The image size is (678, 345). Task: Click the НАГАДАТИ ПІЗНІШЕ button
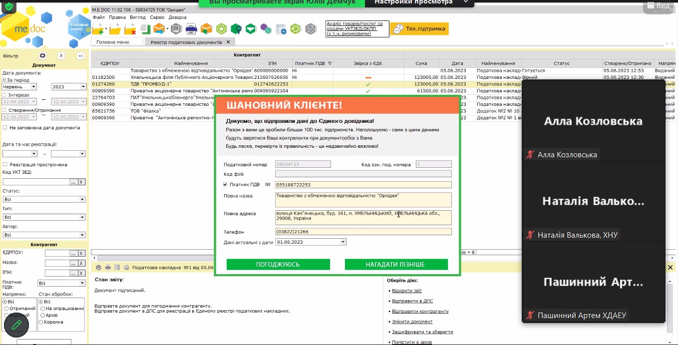[395, 264]
